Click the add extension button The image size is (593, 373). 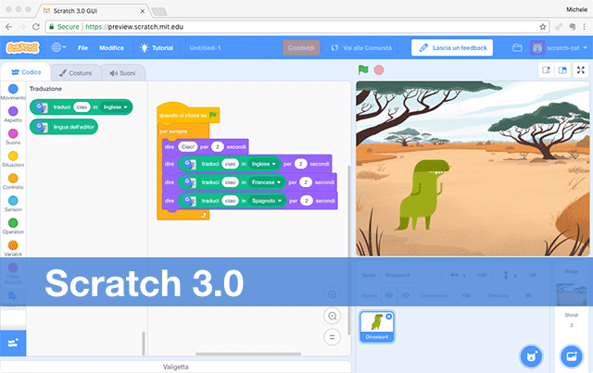[13, 343]
